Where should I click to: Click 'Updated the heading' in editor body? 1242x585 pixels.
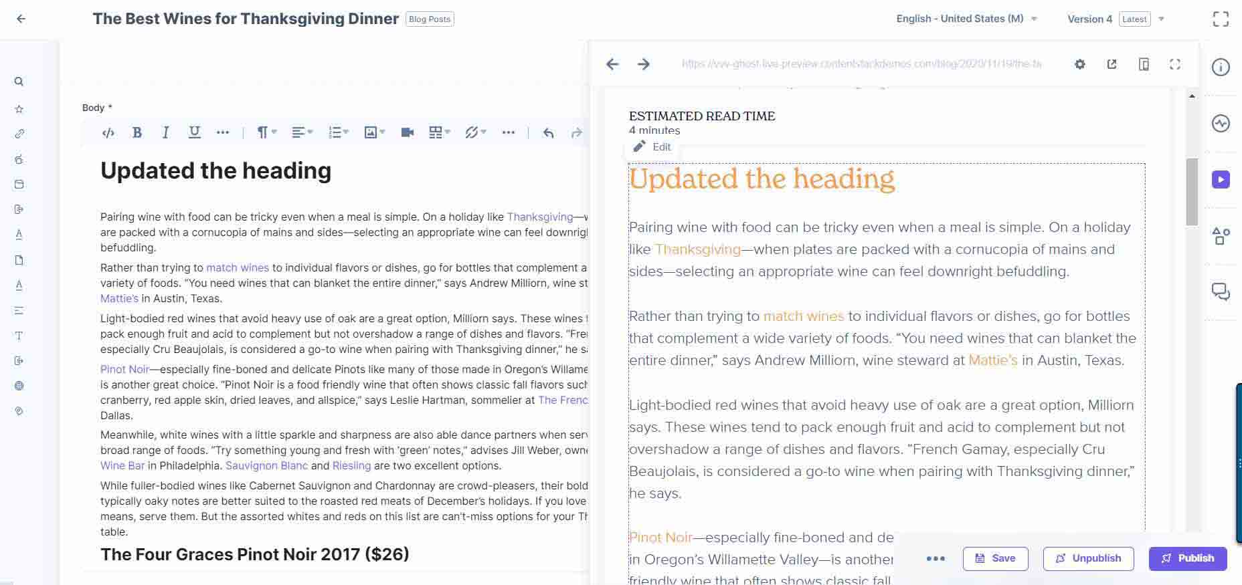[x=215, y=170]
